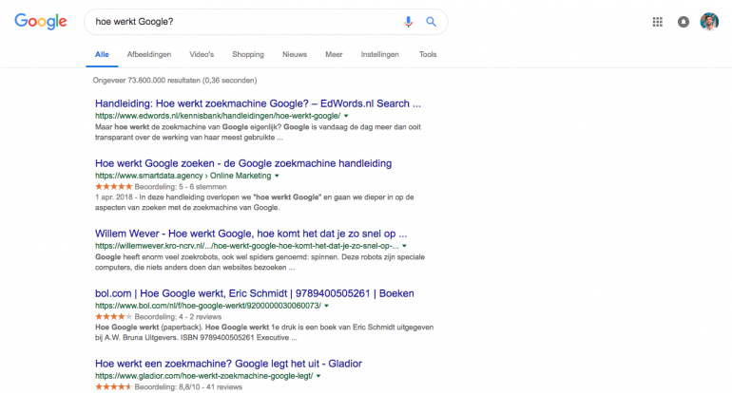Image resolution: width=732 pixels, height=393 pixels.
Task: Expand the arrow beside the gladior.com URL
Action: (x=318, y=376)
